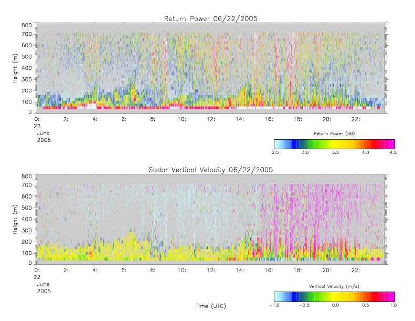
Task: Click the '2.5' value on Return Power colorbar
Action: [x=275, y=152]
